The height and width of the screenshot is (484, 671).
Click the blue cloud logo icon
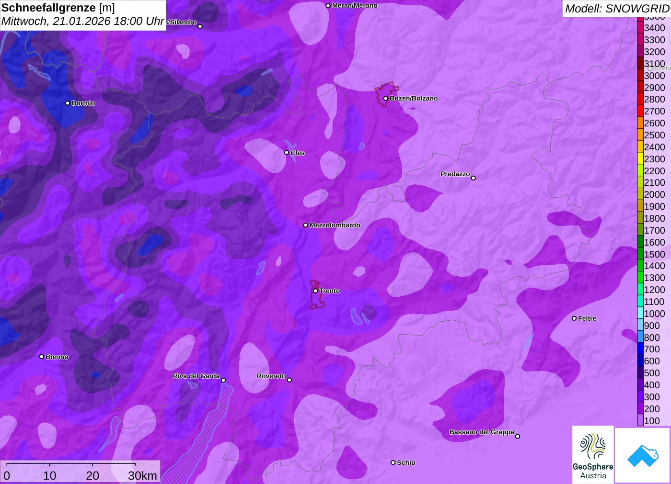(x=643, y=455)
